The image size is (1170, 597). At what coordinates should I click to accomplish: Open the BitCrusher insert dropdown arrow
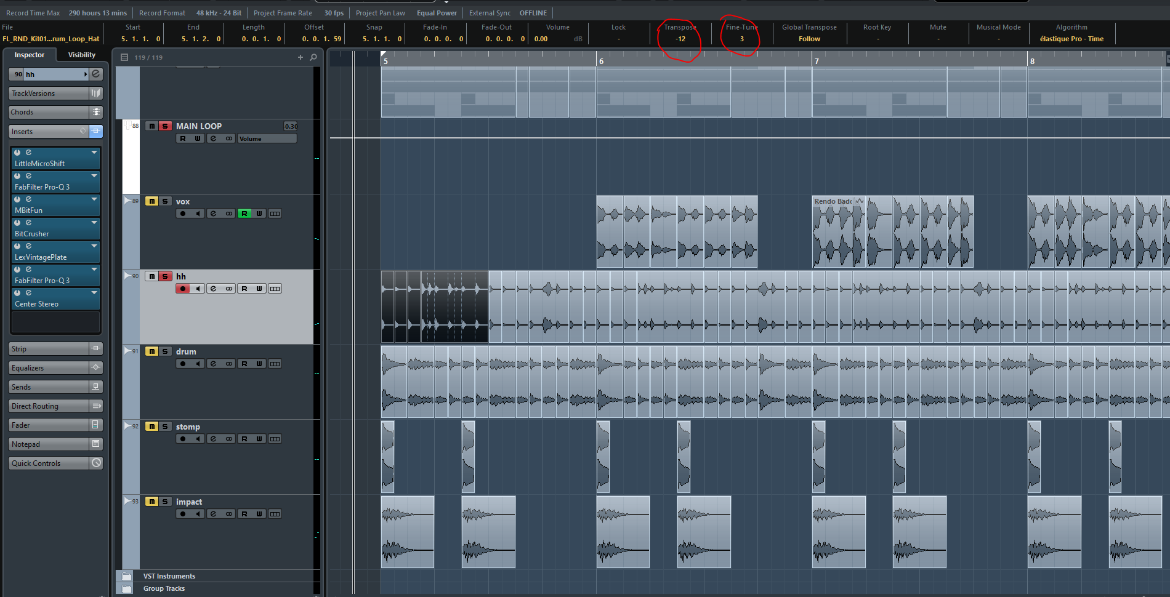94,222
